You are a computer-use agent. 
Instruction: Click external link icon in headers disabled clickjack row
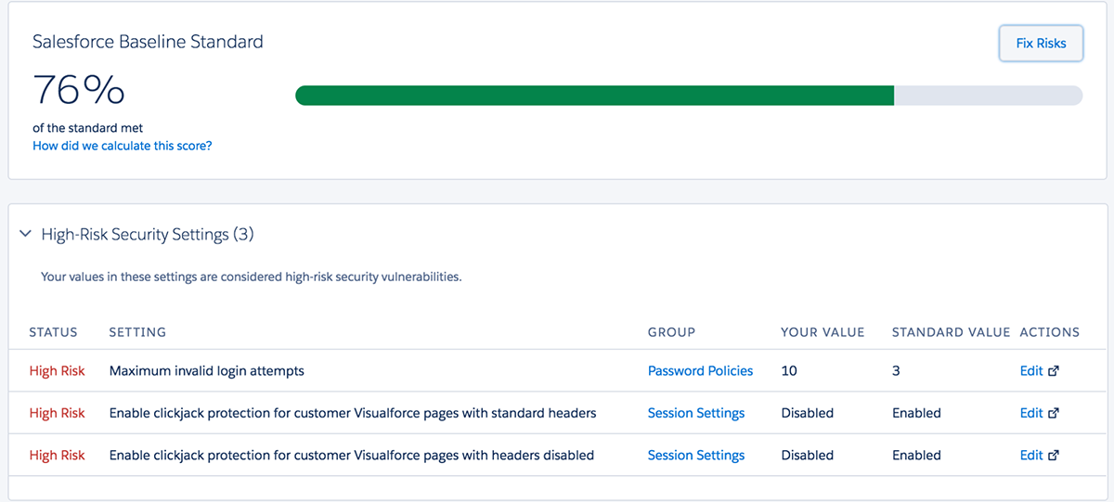(x=1054, y=456)
